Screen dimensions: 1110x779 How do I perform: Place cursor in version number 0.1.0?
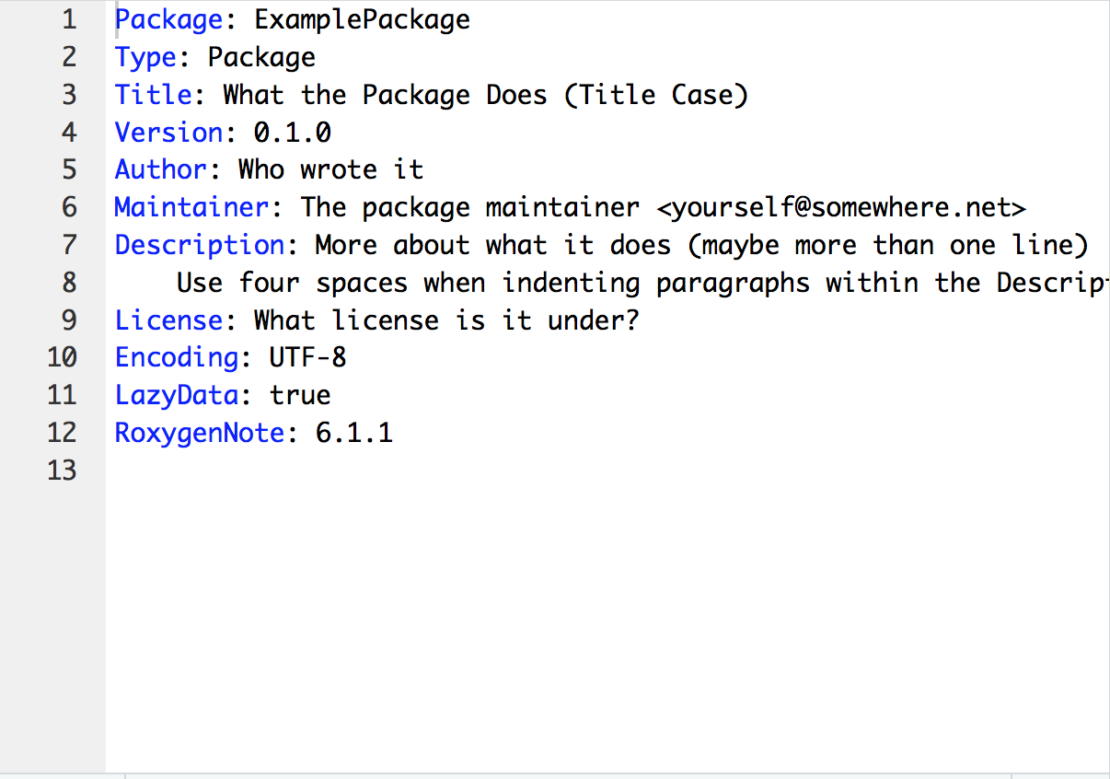292,133
